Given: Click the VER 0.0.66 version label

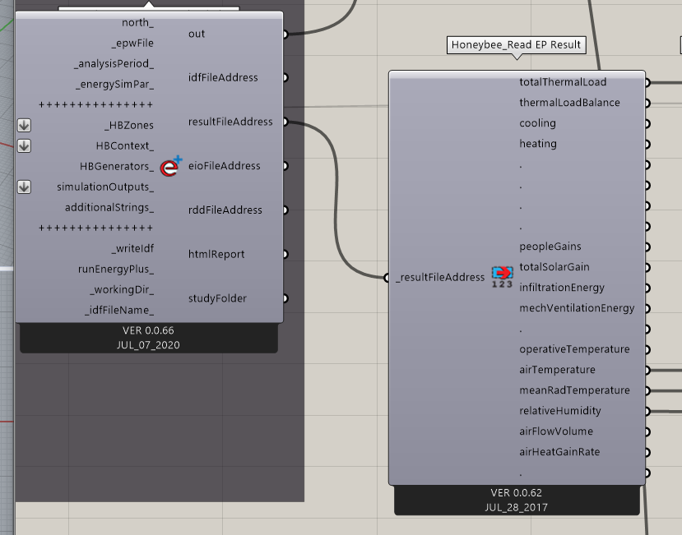Looking at the screenshot, I should click(148, 330).
